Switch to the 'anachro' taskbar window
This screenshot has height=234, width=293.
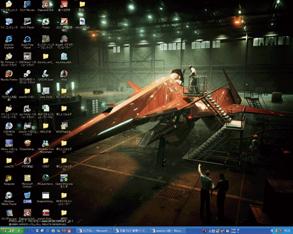(x=168, y=231)
